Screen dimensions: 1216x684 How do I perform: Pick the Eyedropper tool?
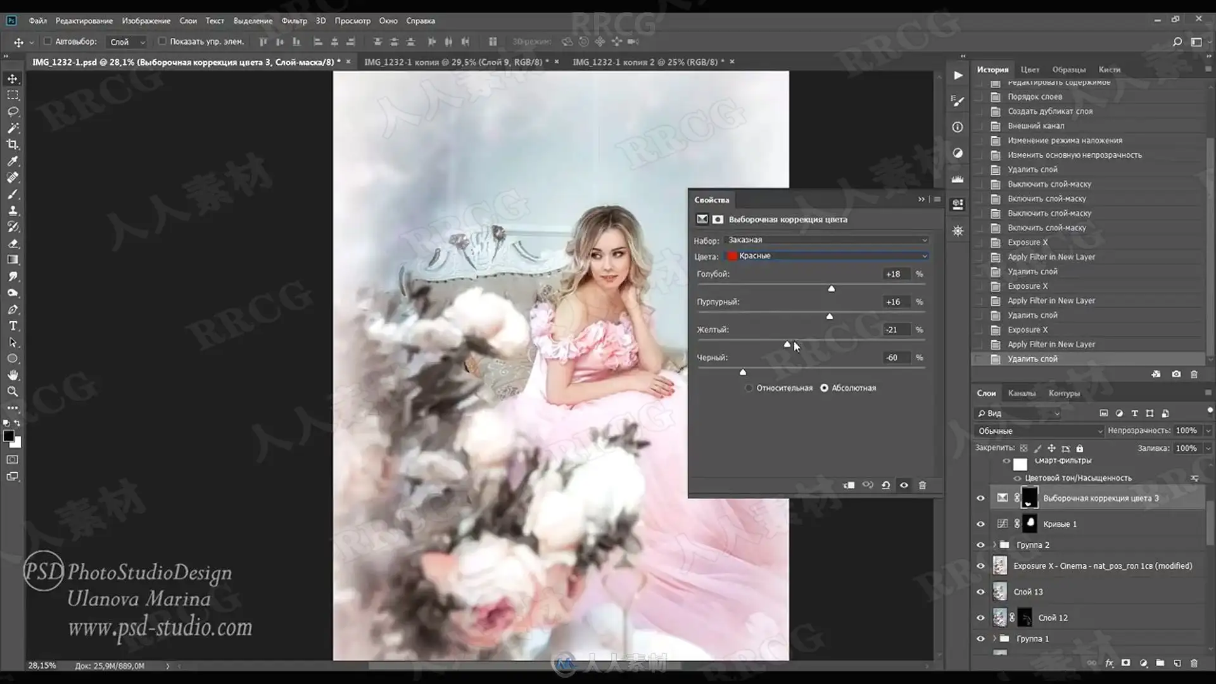click(x=13, y=161)
